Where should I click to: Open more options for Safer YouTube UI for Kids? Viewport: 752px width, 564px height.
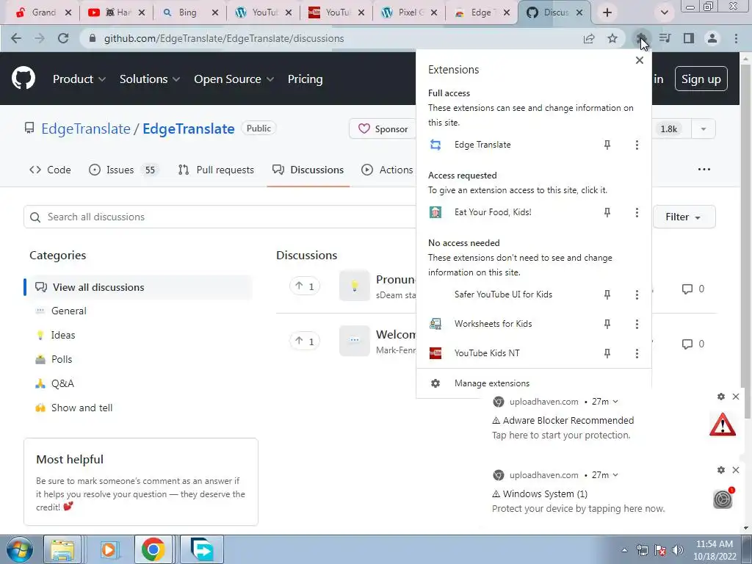(637, 294)
